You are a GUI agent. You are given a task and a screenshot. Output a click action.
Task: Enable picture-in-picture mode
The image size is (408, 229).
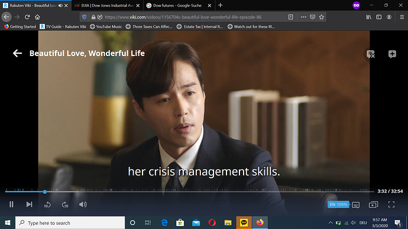coord(373,205)
